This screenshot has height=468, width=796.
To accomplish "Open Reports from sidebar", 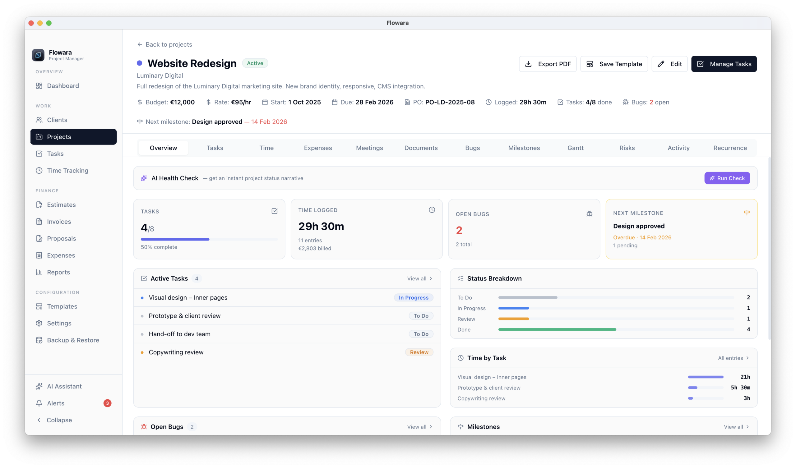I will (x=73, y=272).
